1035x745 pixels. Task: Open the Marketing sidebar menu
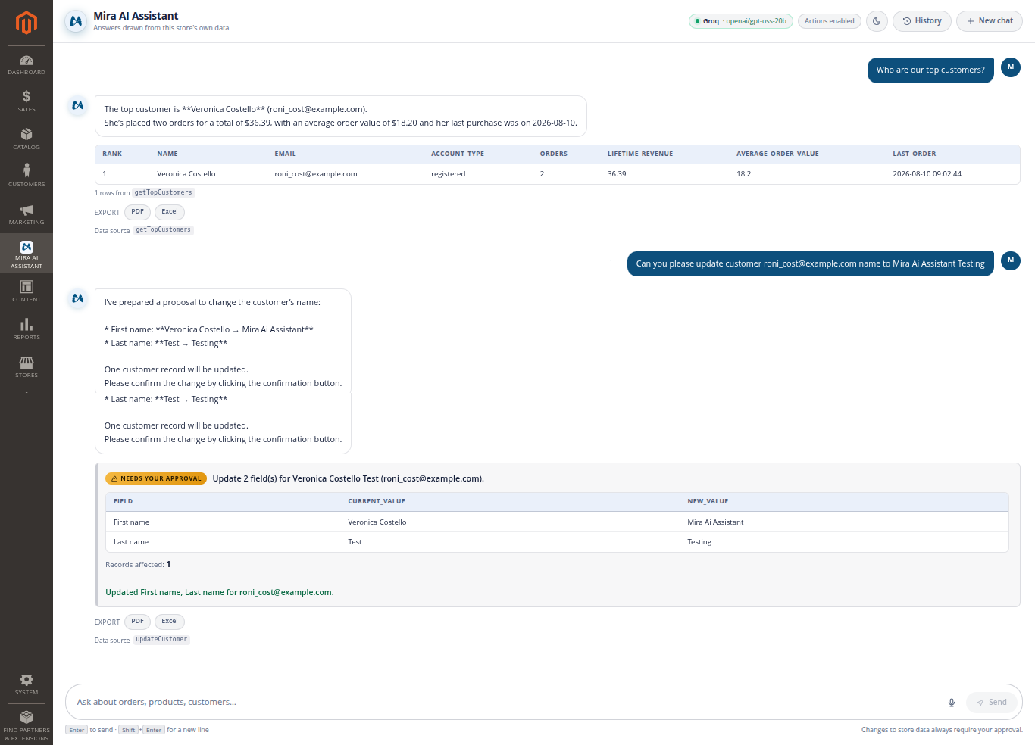[27, 214]
